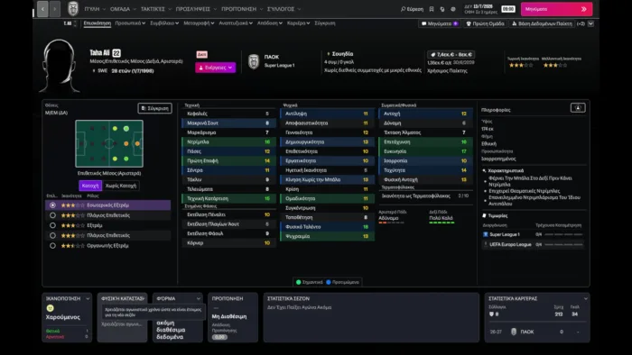This screenshot has height=355, width=632.
Task: Go back with the left arrow
Action: pyautogui.click(x=42, y=9)
